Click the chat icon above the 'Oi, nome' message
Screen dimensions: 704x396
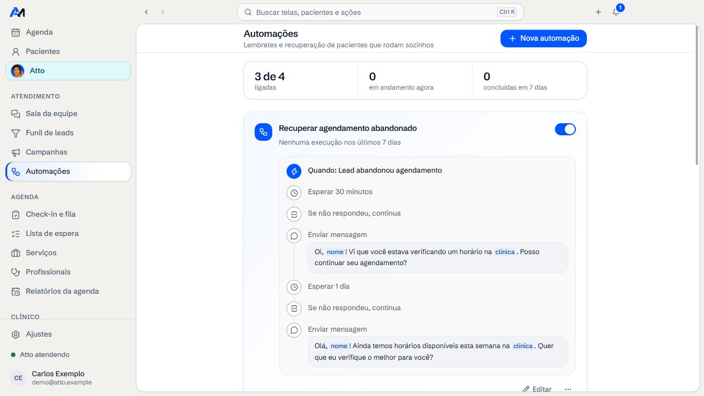pos(294,236)
